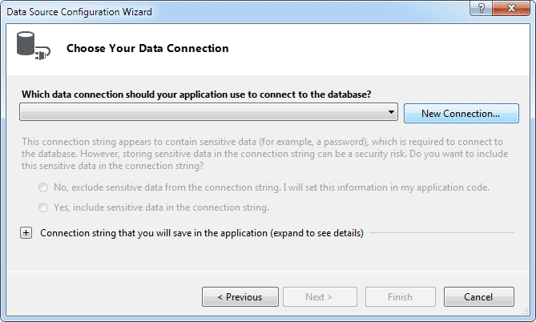Click the database connection icon in header

pyautogui.click(x=30, y=47)
